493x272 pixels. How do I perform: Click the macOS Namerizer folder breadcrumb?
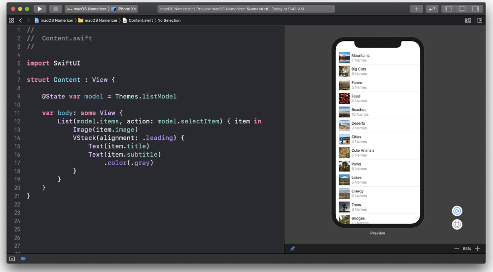point(98,20)
